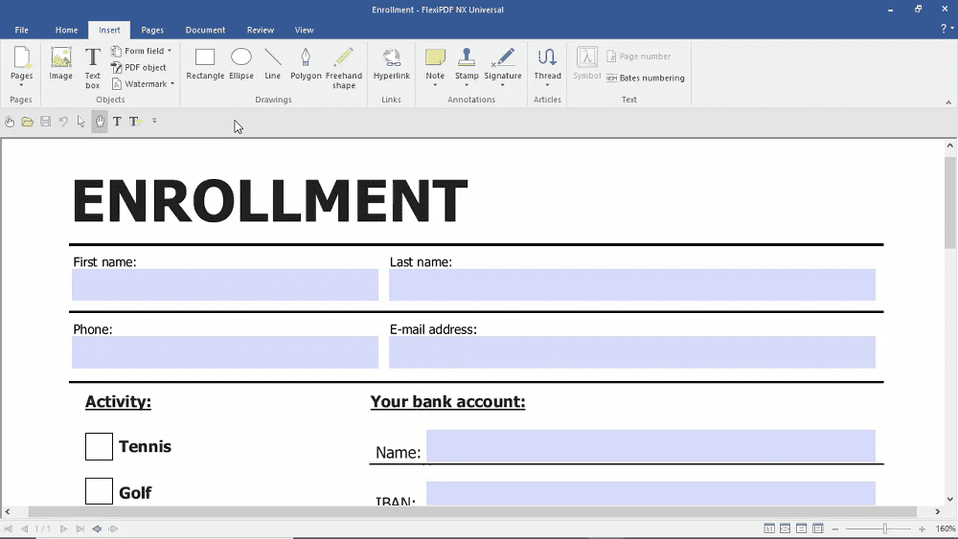Set zoom to actual size 1:1 icon
This screenshot has width=958, height=539.
769,528
